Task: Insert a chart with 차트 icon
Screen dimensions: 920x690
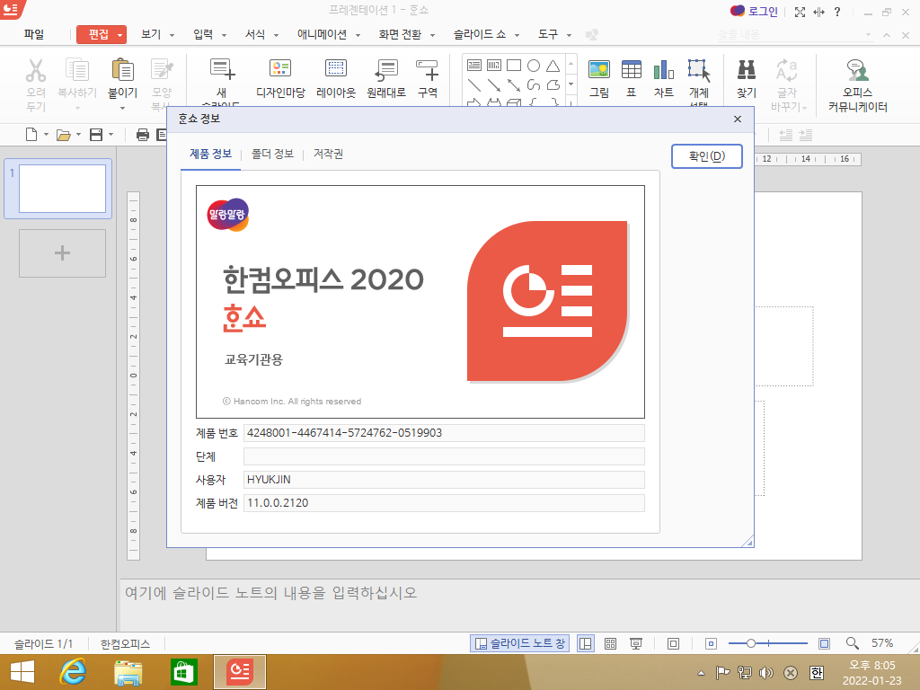Action: click(x=664, y=70)
